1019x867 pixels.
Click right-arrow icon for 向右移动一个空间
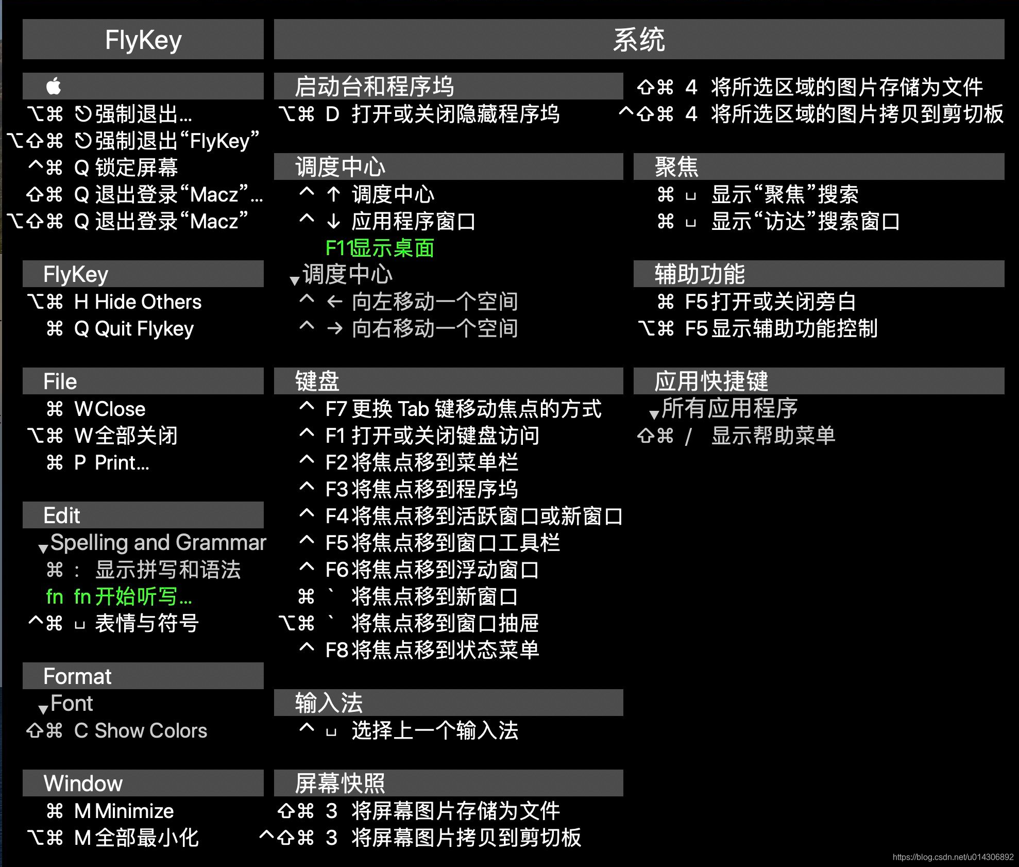click(x=335, y=328)
